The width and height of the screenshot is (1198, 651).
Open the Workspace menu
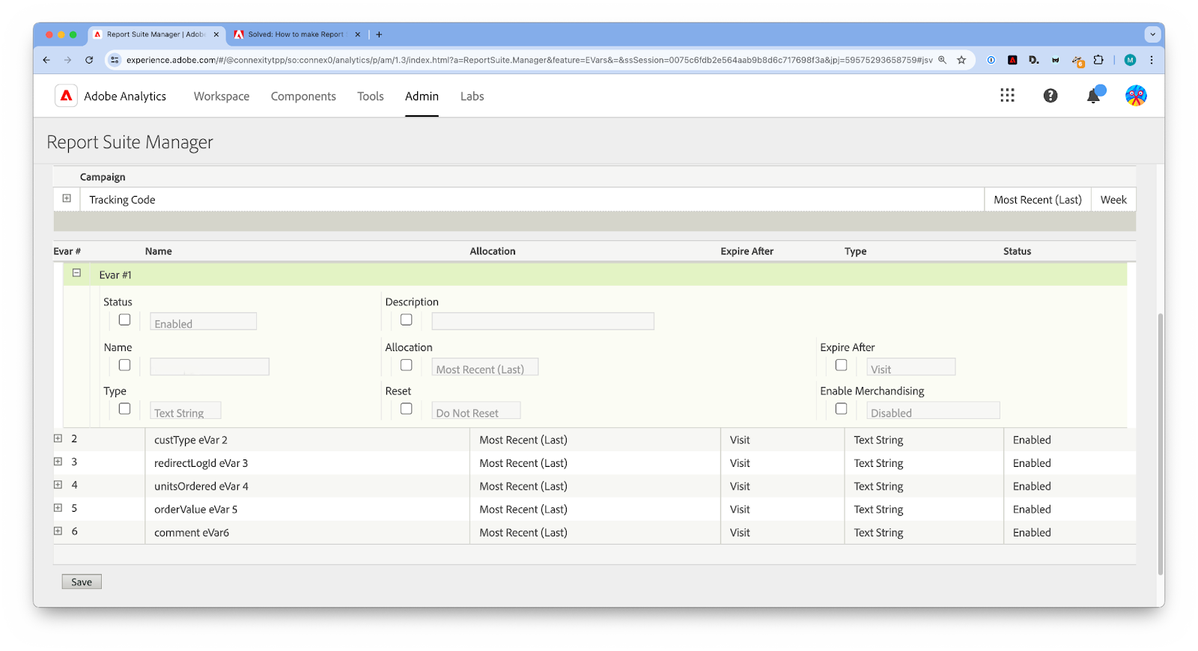point(222,96)
